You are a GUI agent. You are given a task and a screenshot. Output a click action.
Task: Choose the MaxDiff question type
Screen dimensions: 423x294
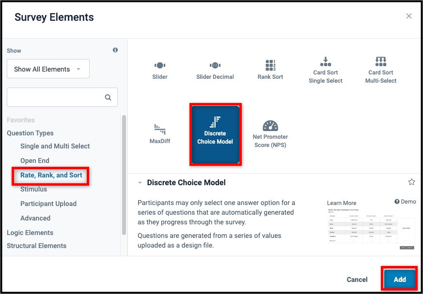[160, 131]
